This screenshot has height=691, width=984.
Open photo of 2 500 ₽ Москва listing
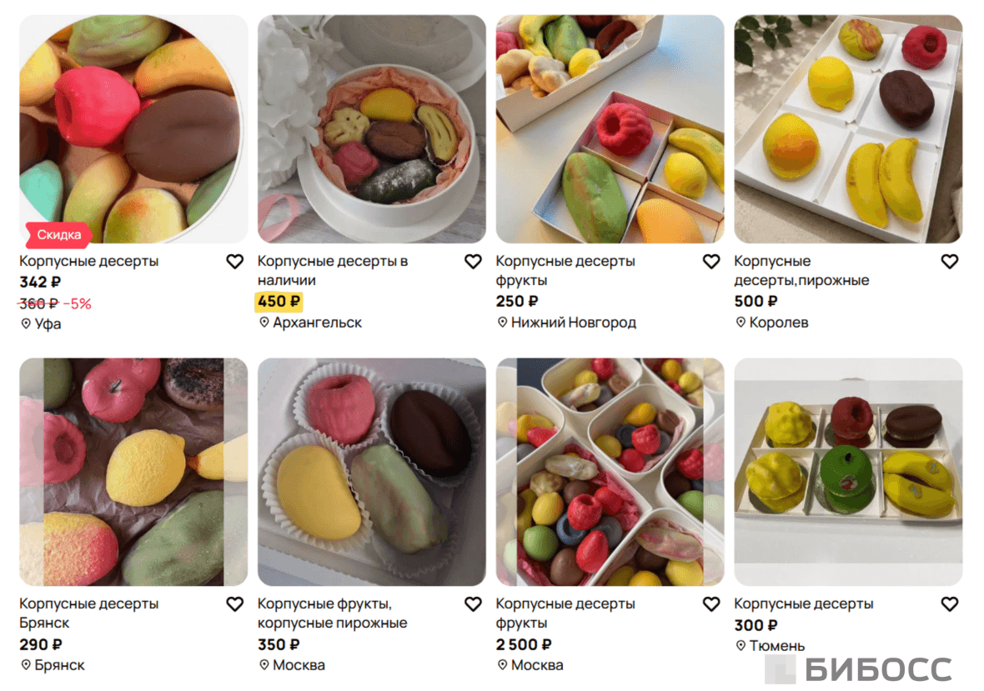[610, 472]
